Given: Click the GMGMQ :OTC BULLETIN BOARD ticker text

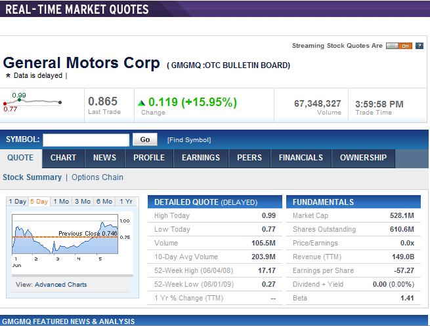Looking at the screenshot, I should click(x=228, y=65).
